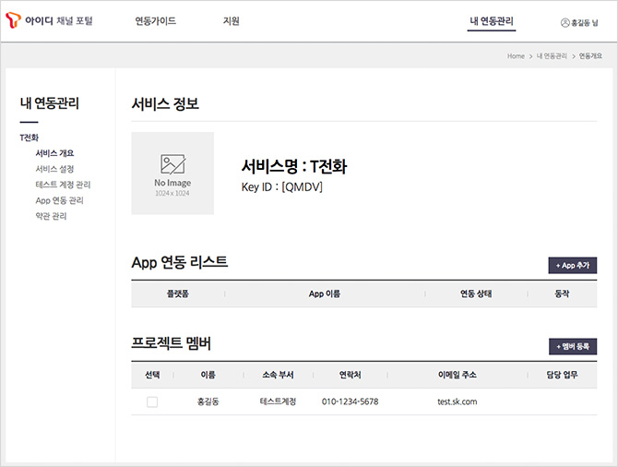Tick the checkbox in 홍길동 member row
Screen dimensions: 618x467
[152, 401]
